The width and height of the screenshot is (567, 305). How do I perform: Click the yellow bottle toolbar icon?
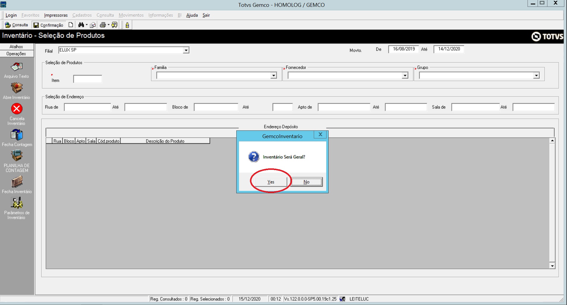coord(127,25)
